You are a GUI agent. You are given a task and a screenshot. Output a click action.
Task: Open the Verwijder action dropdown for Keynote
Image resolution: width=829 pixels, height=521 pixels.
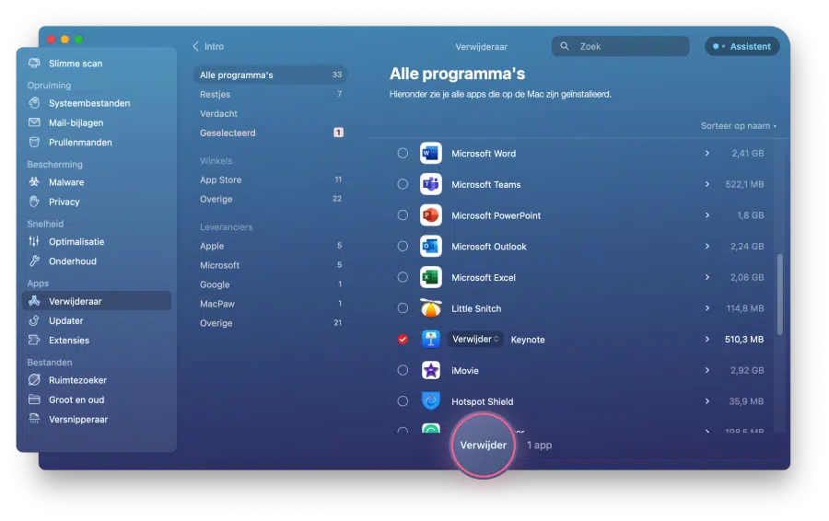(x=475, y=340)
